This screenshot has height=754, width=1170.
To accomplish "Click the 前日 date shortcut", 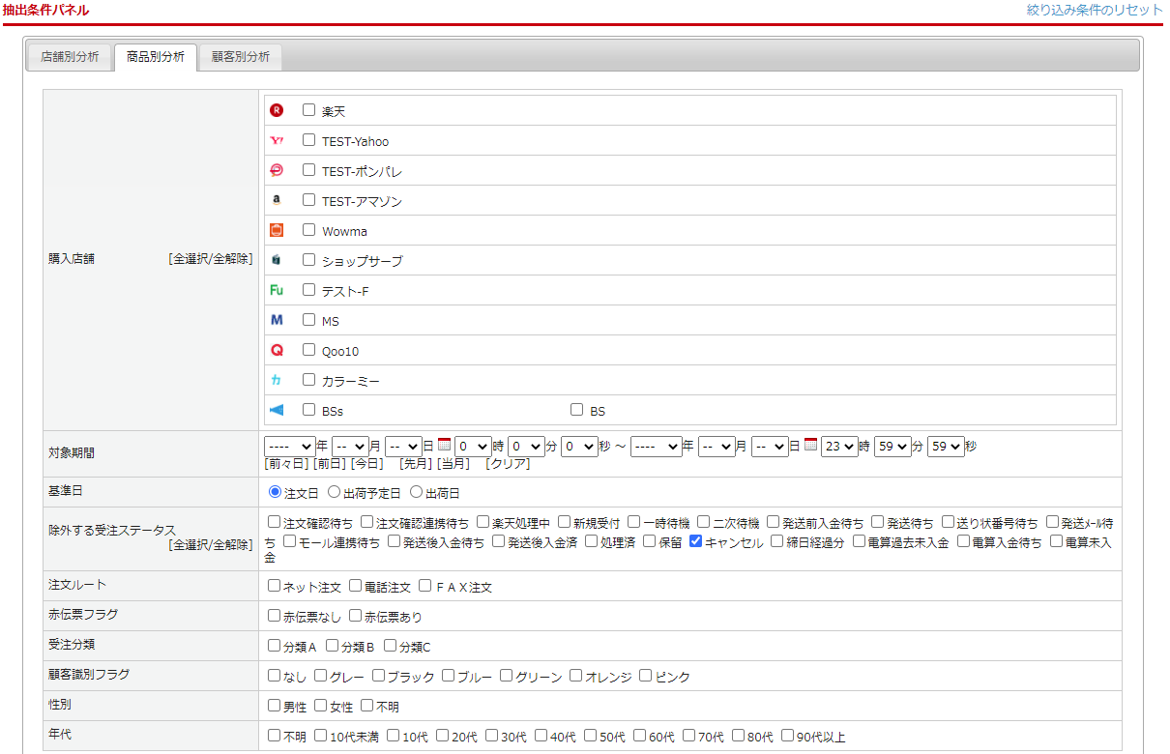I will (x=330, y=464).
